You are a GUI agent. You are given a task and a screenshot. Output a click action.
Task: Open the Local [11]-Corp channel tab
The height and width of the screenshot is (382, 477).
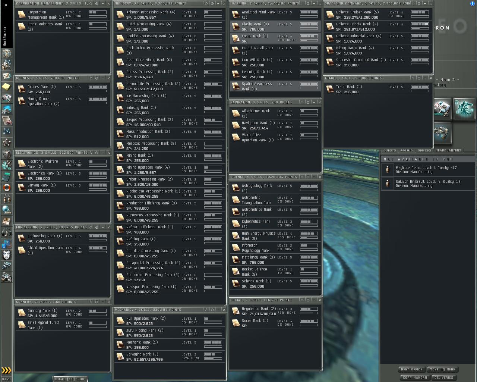(70, 379)
